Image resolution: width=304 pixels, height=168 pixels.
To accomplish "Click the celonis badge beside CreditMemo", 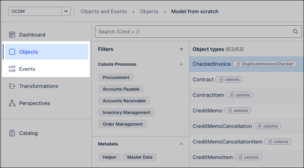I will 238,110.
